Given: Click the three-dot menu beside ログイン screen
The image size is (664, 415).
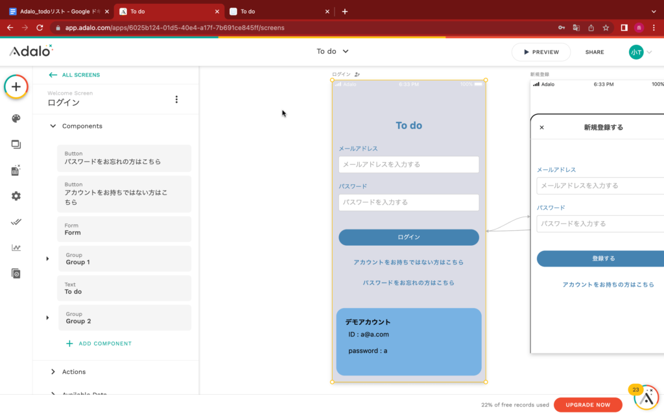Looking at the screenshot, I should pyautogui.click(x=176, y=99).
